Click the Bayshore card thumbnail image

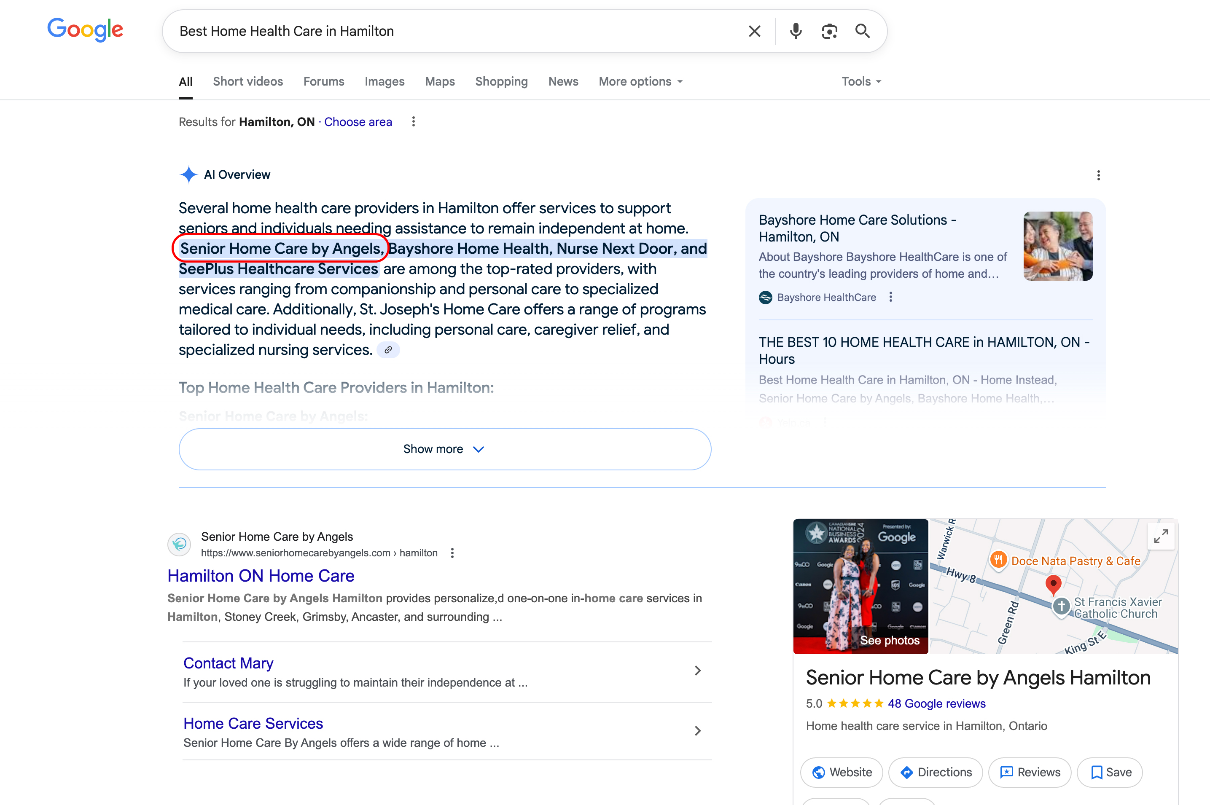tap(1057, 246)
